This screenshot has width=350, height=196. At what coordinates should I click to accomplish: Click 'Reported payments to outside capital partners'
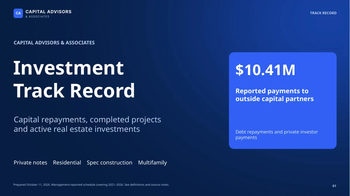274,95
